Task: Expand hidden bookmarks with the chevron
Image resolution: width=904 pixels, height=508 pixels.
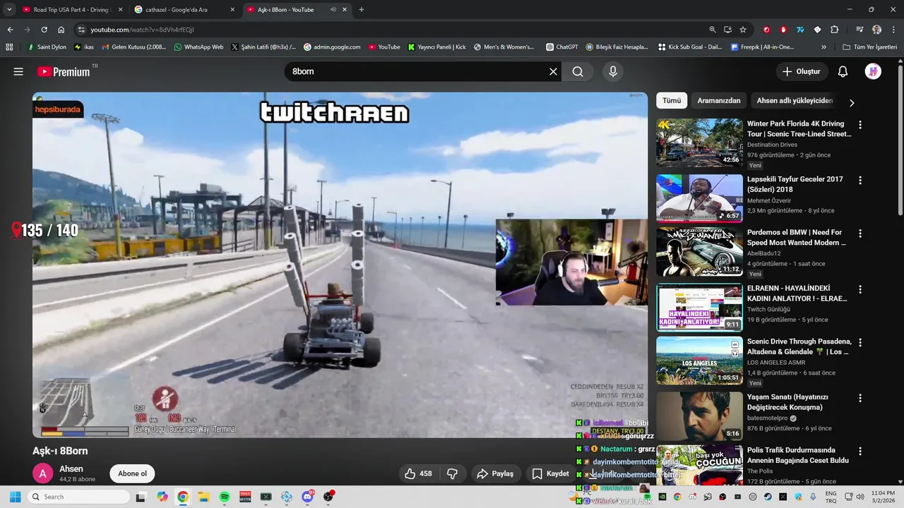Action: click(823, 47)
